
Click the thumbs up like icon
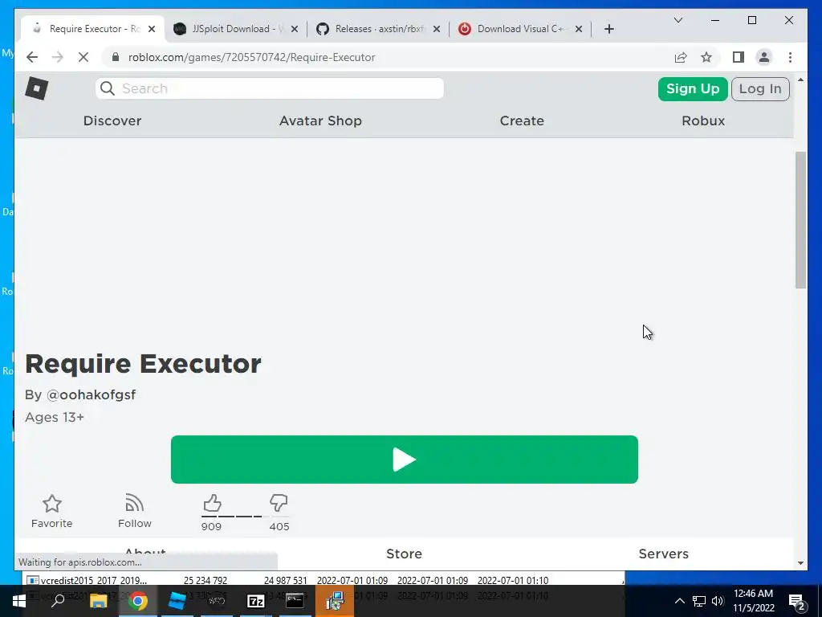point(212,503)
